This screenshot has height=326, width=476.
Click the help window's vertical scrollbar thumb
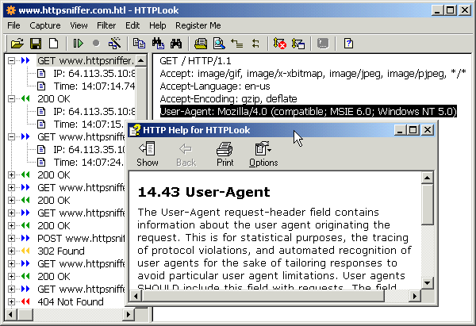coord(427,205)
